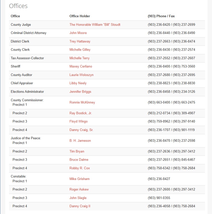Open Tax Assessor Michelle Terry's link
The width and height of the screenshot is (212, 214).
(x=79, y=58)
